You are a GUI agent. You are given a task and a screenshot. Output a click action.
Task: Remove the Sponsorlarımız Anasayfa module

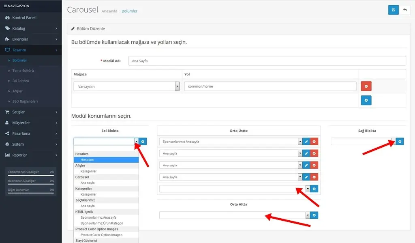click(x=314, y=142)
